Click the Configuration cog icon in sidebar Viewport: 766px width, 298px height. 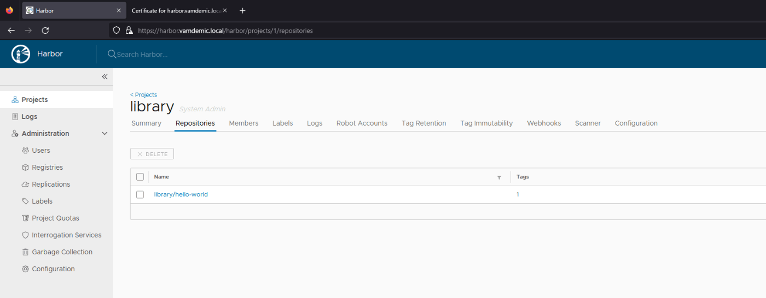tap(25, 269)
